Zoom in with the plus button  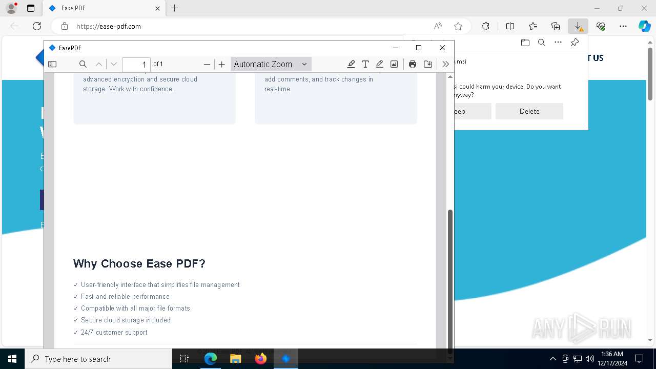click(x=221, y=64)
